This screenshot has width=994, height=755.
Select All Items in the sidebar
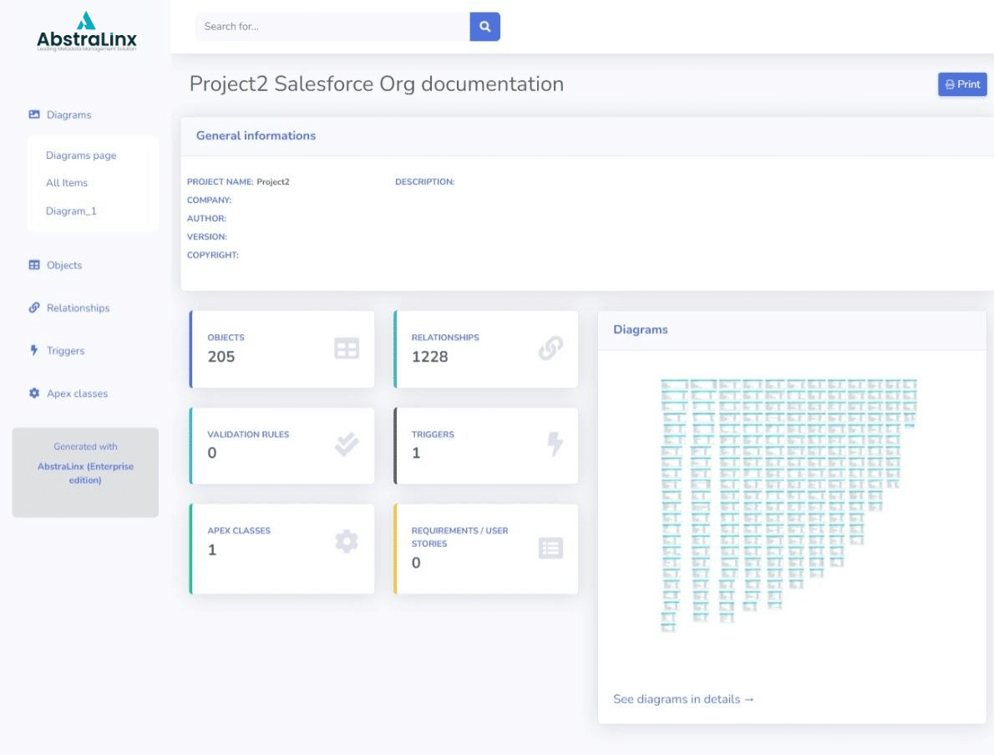[67, 183]
